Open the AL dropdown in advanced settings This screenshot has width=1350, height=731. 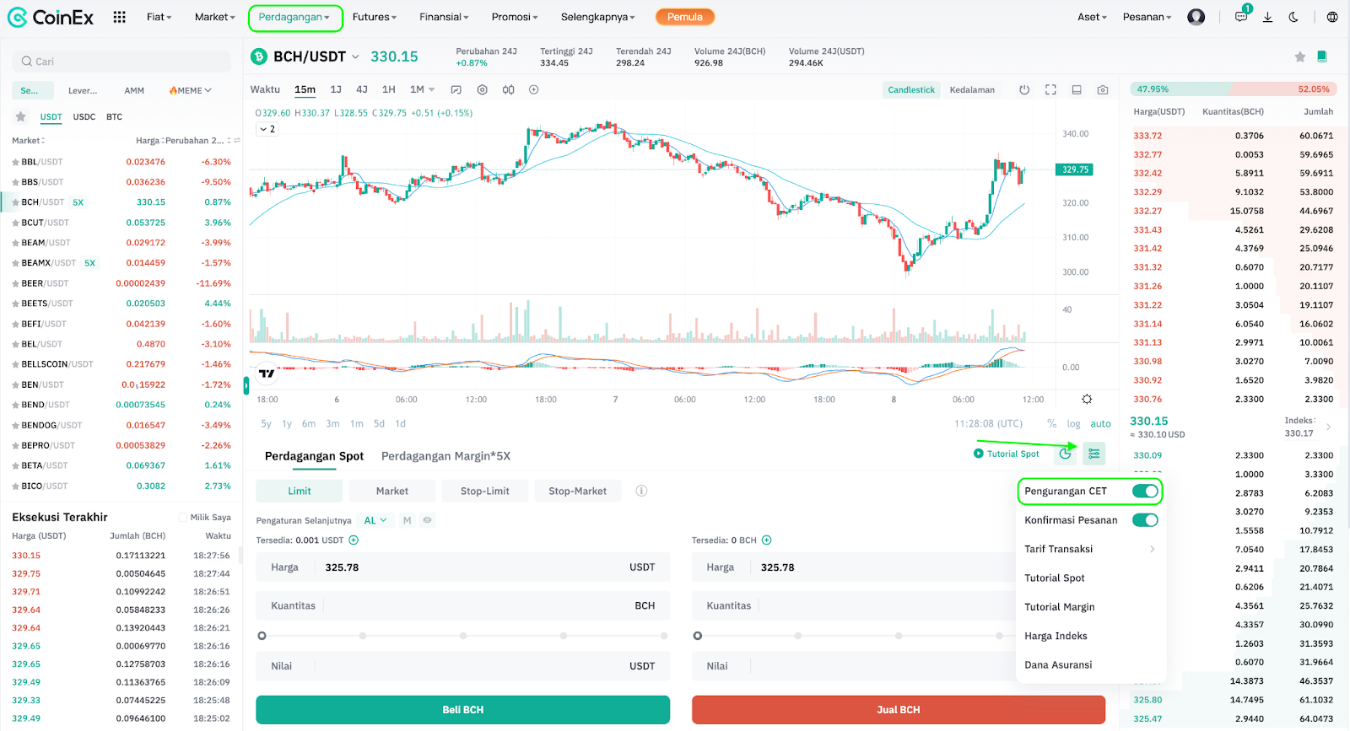(375, 520)
